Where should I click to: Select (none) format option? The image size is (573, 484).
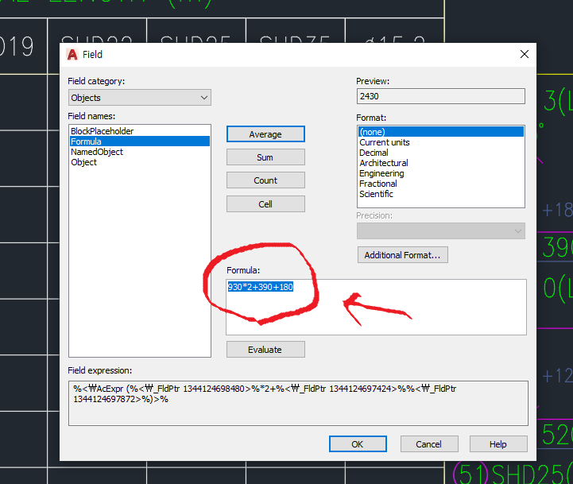441,132
